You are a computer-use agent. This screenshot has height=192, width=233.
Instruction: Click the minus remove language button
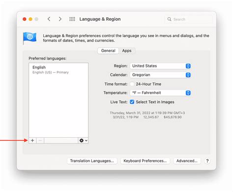coord(40,140)
